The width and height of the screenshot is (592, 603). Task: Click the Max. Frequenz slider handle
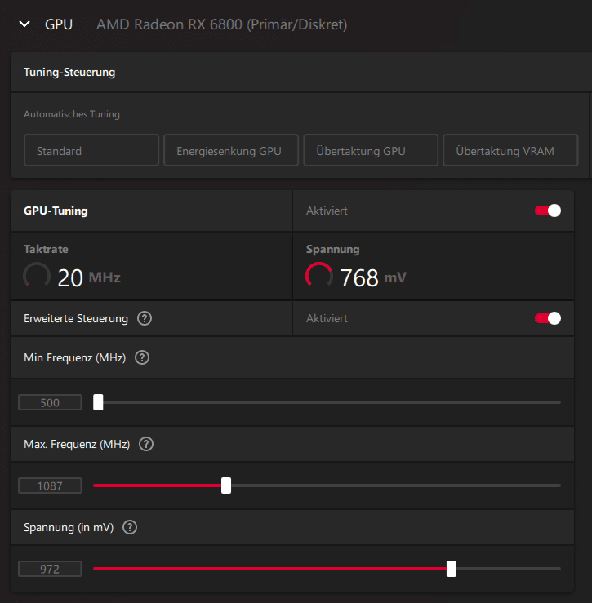(226, 486)
